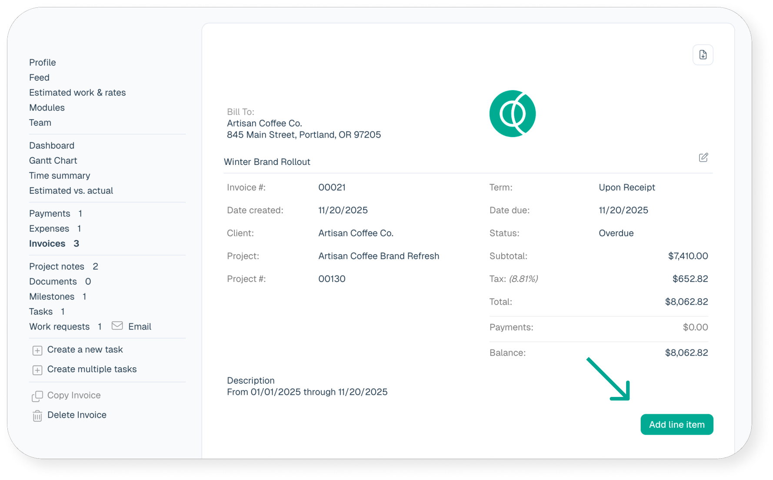View the Time summary report
The width and height of the screenshot is (773, 480).
pyautogui.click(x=60, y=176)
